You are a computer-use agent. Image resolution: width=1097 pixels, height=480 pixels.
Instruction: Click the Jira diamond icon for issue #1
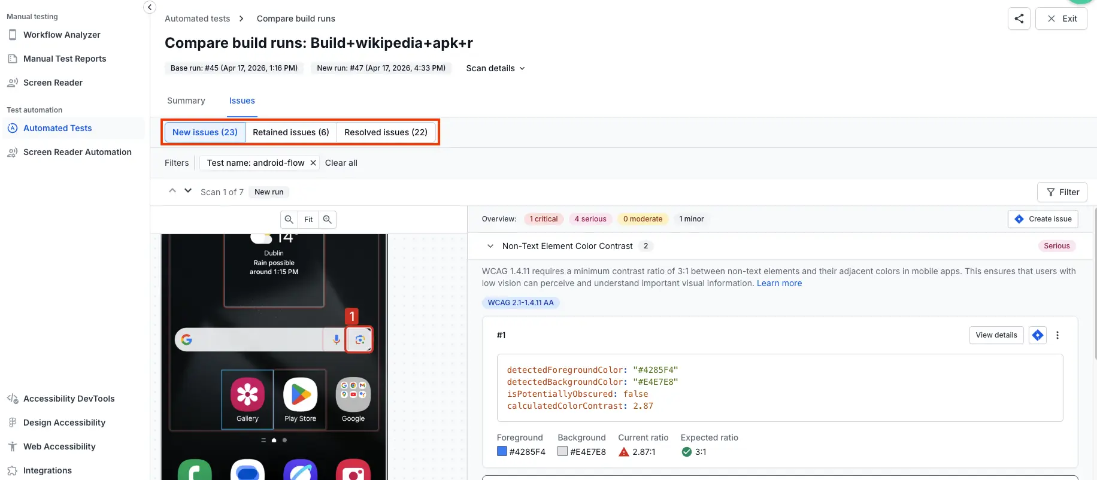[x=1038, y=335]
